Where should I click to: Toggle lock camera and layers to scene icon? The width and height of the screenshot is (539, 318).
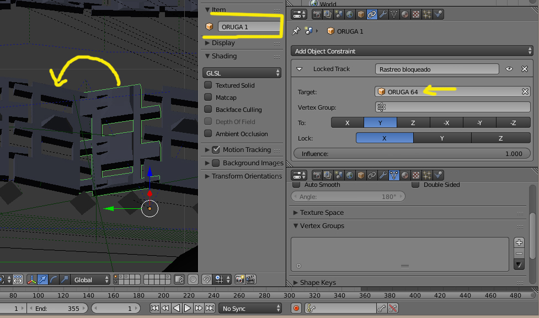pyautogui.click(x=179, y=279)
